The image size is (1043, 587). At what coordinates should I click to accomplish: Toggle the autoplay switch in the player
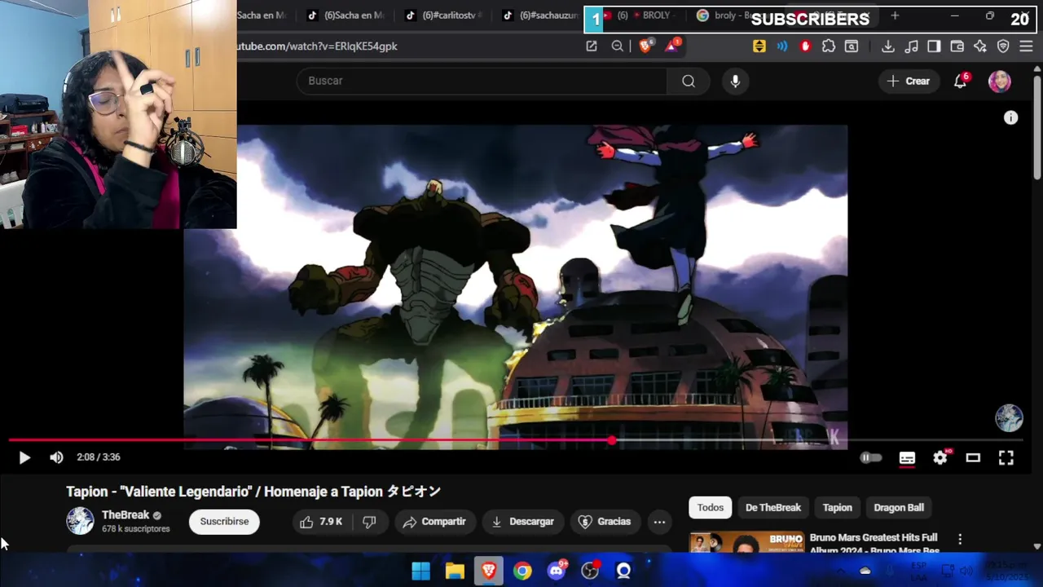coord(871,458)
